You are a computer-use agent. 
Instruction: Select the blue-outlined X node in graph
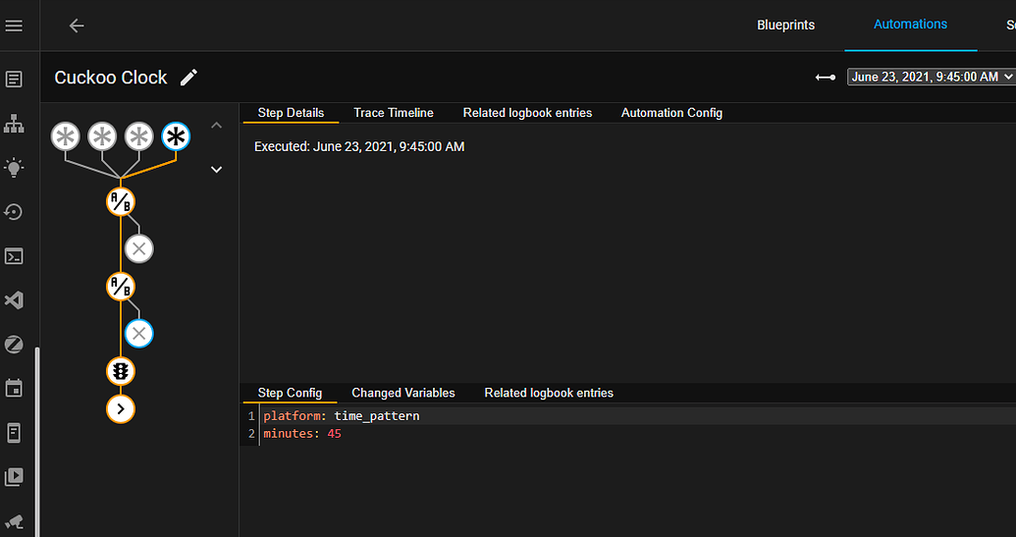(x=139, y=334)
